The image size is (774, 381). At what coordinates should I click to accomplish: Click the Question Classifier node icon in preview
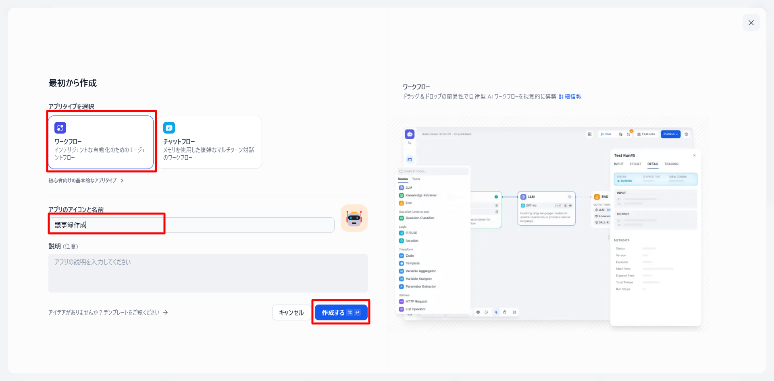[401, 218]
